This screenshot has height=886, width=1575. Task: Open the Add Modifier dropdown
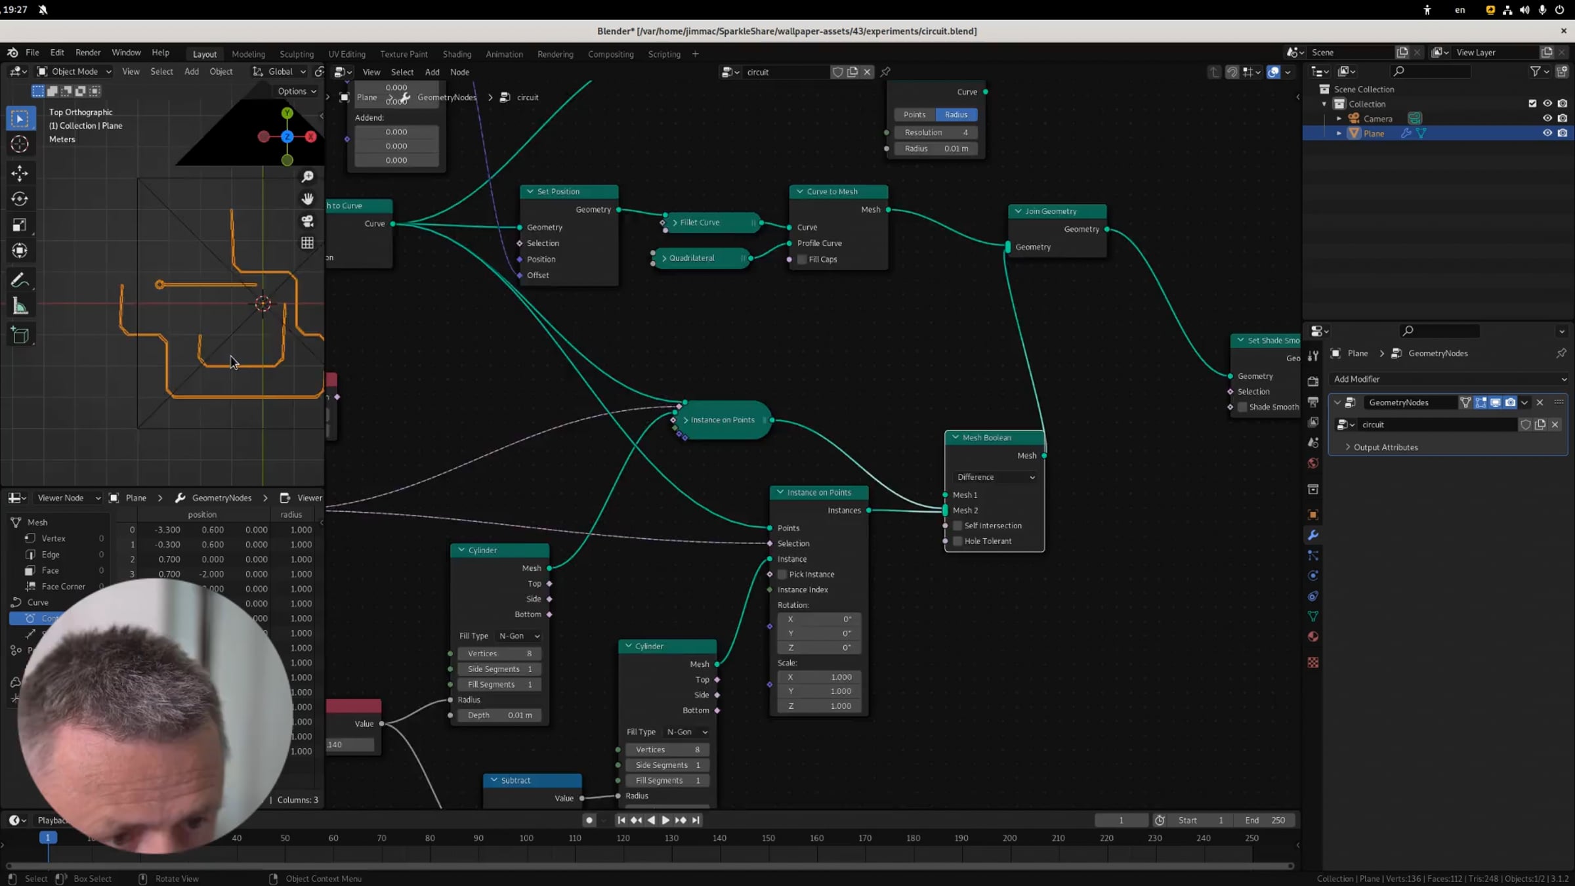(x=1449, y=379)
